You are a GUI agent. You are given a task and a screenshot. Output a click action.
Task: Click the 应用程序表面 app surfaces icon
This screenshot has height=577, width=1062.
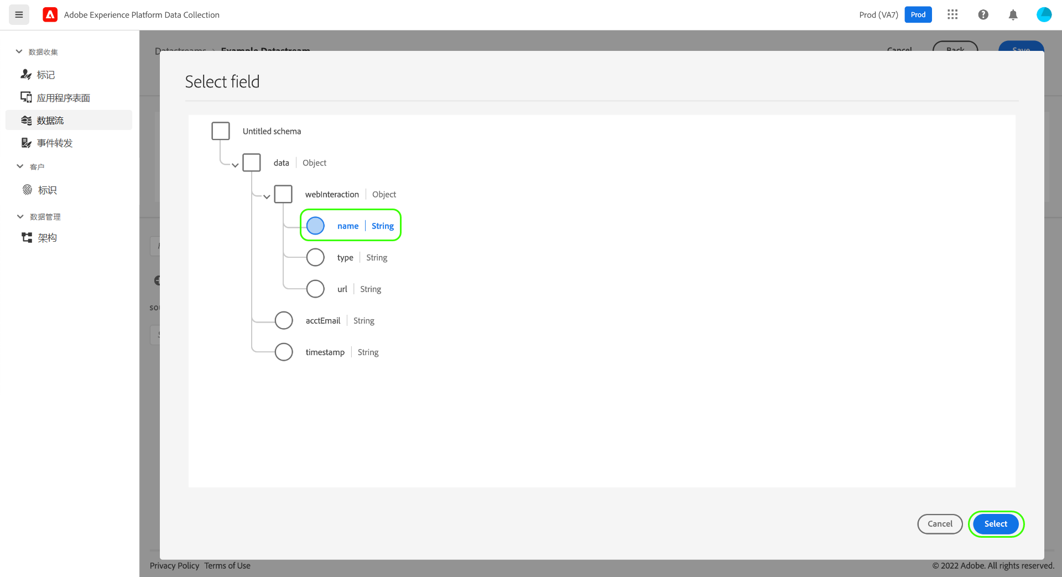[x=26, y=97]
